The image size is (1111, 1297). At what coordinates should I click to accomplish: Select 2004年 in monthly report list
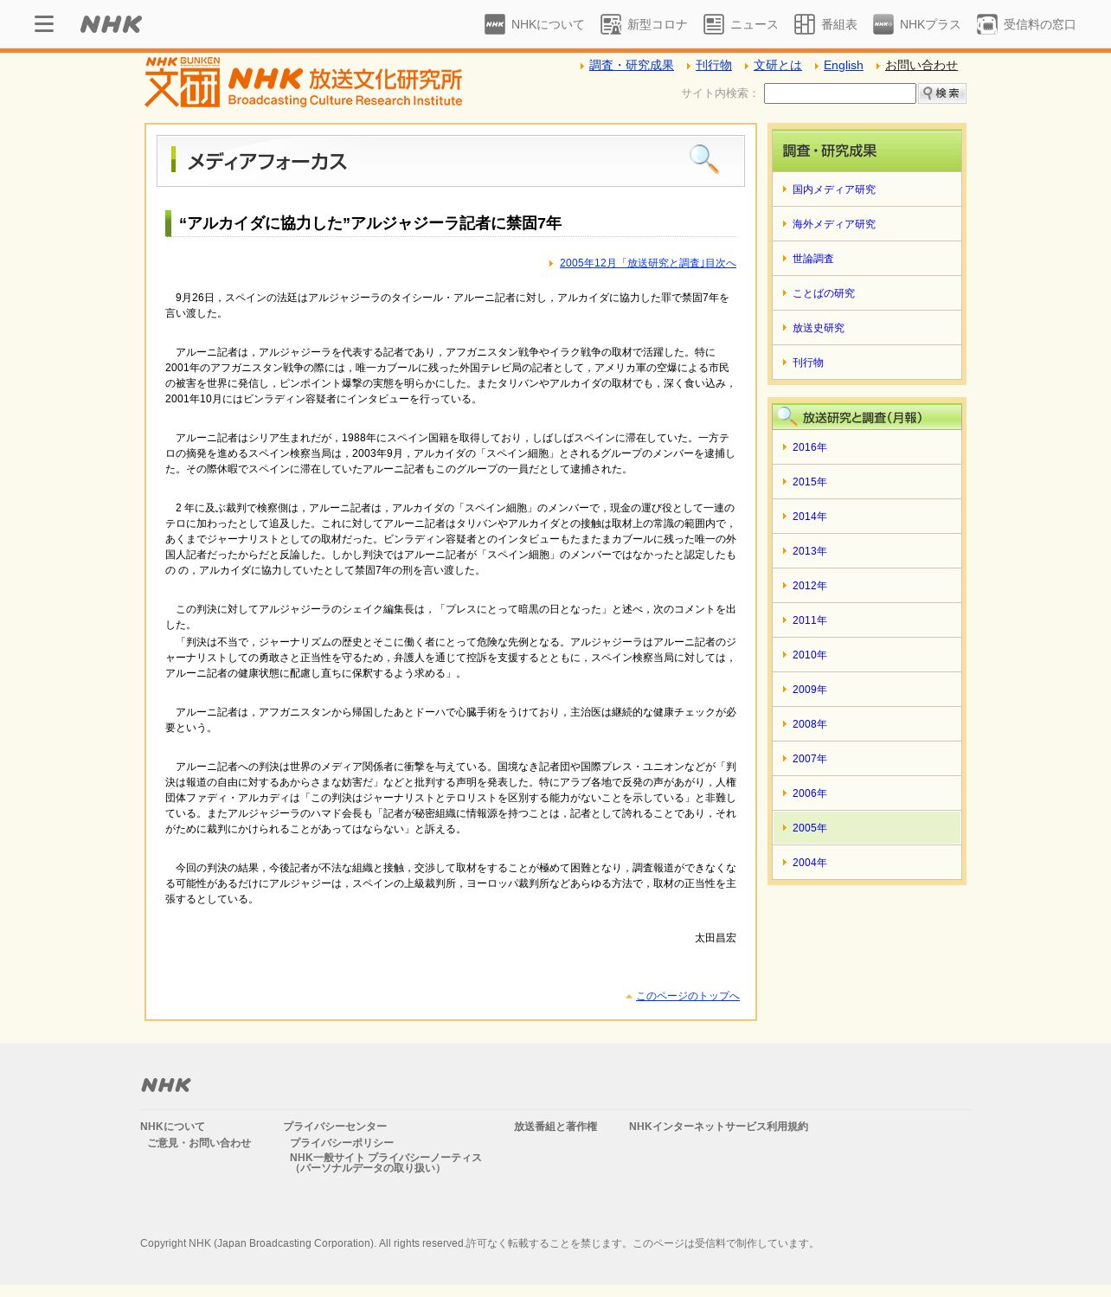point(867,863)
